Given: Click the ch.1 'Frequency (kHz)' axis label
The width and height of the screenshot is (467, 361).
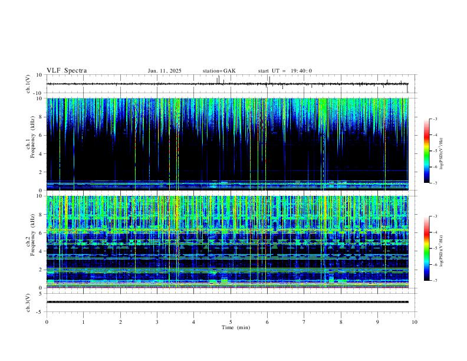Looking at the screenshot, I should (x=32, y=137).
